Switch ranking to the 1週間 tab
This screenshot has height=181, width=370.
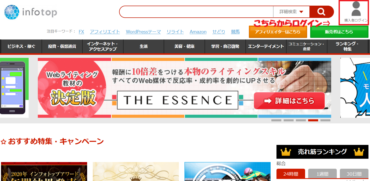(322, 174)
